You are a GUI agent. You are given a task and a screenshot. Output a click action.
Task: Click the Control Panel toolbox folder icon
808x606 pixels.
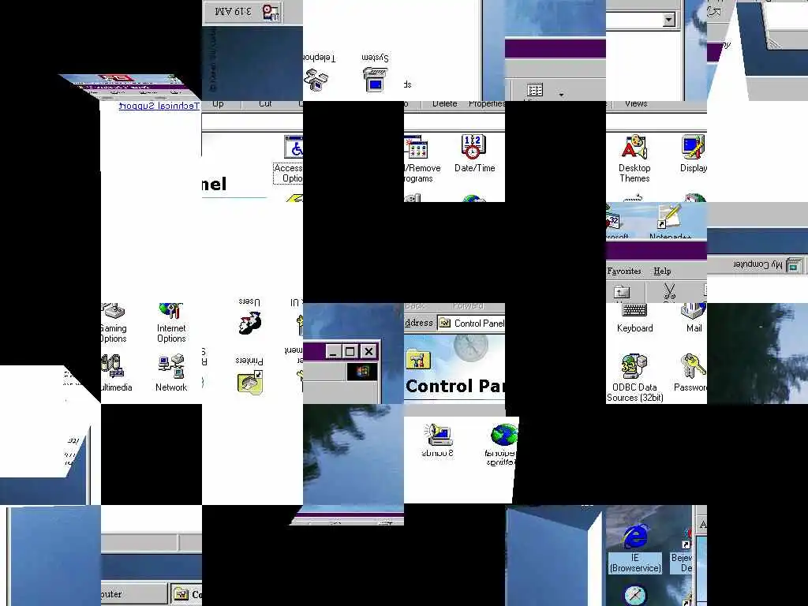coord(418,359)
